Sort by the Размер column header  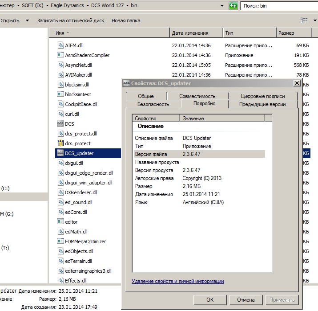pyautogui.click(x=294, y=33)
